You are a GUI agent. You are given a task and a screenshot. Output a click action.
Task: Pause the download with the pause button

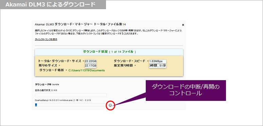(x=110, y=105)
